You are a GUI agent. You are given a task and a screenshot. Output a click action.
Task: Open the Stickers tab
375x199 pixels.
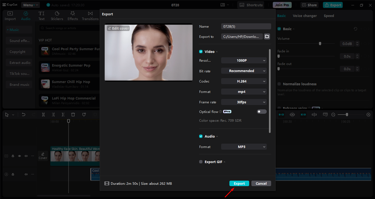(57, 16)
